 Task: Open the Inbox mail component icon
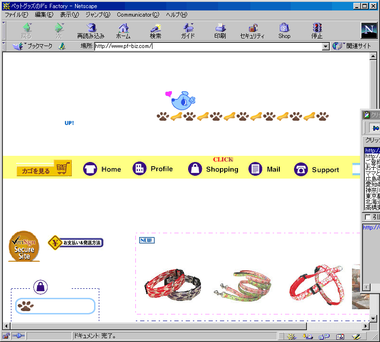[x=308, y=336]
